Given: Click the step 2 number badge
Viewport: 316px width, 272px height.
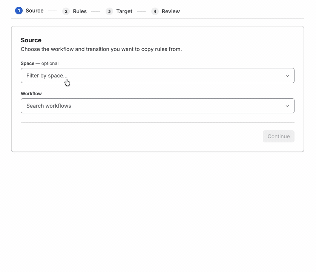Looking at the screenshot, I should [x=66, y=11].
